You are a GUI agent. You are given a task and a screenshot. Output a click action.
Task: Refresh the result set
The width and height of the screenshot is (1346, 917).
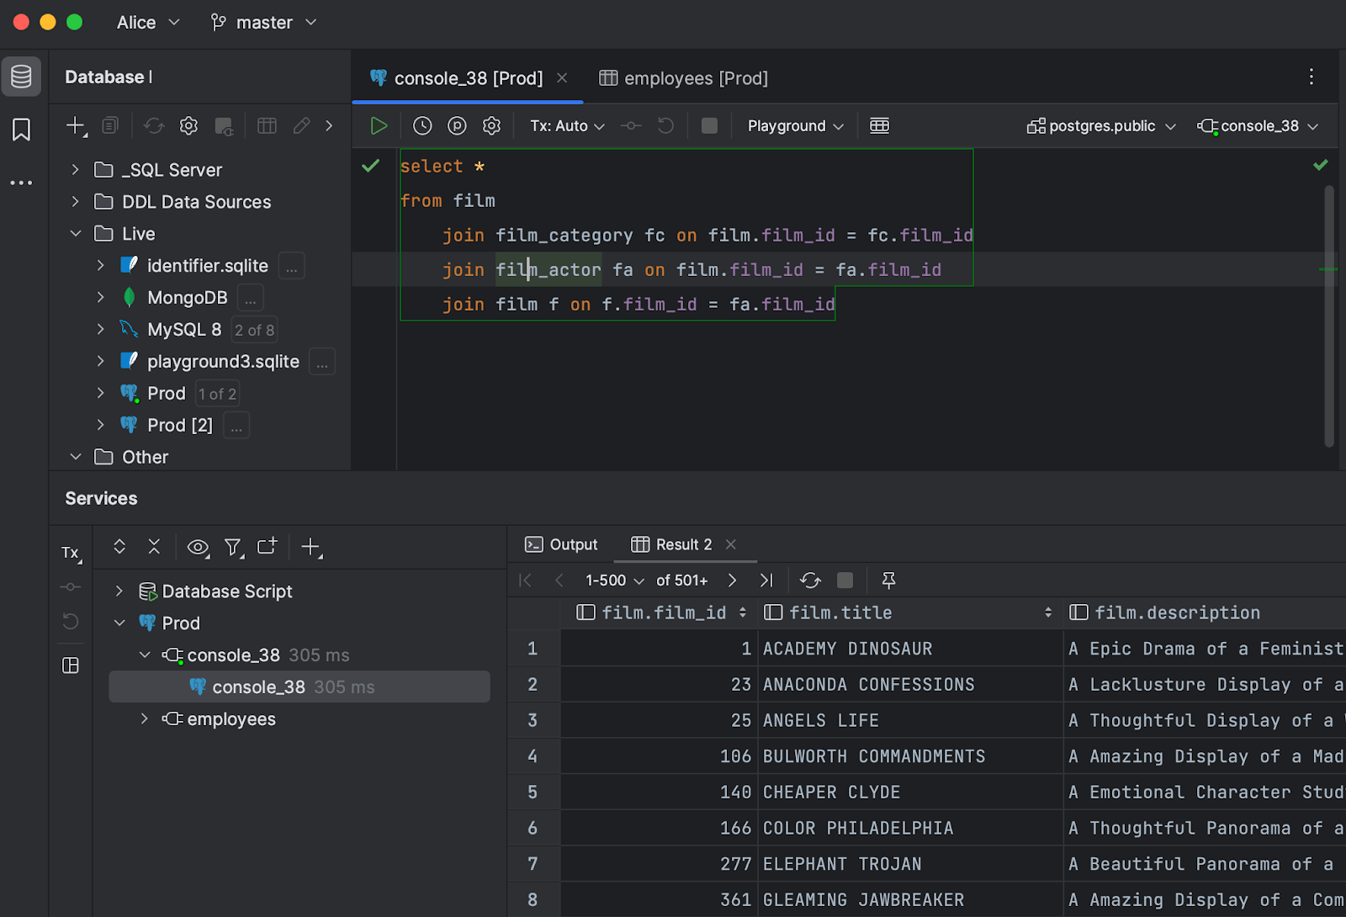click(x=809, y=580)
